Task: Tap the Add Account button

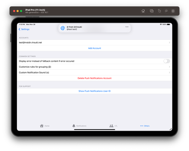Action: point(94,48)
